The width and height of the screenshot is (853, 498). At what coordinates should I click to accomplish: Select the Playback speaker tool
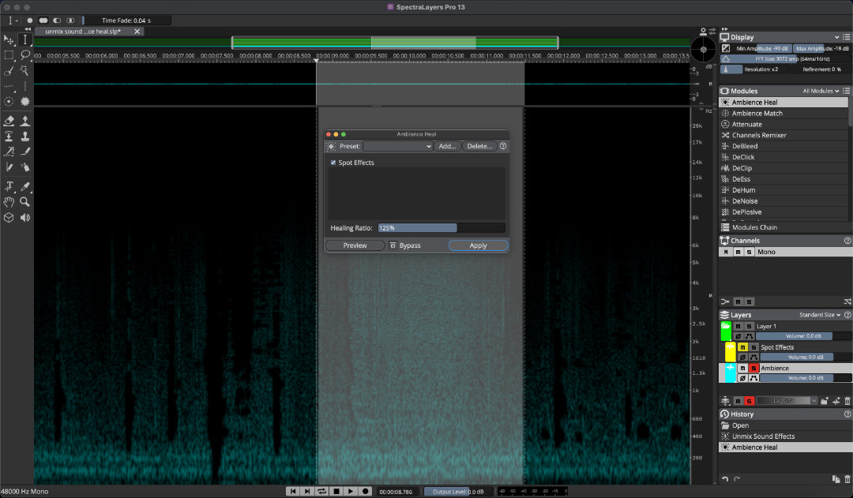[25, 218]
